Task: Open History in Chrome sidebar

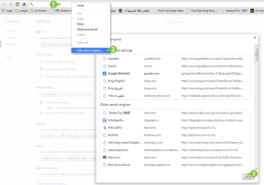Action: pos(10,31)
